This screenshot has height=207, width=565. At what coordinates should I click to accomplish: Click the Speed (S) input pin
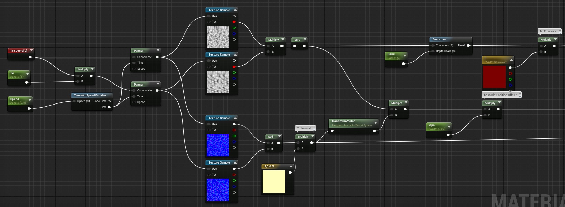point(74,101)
